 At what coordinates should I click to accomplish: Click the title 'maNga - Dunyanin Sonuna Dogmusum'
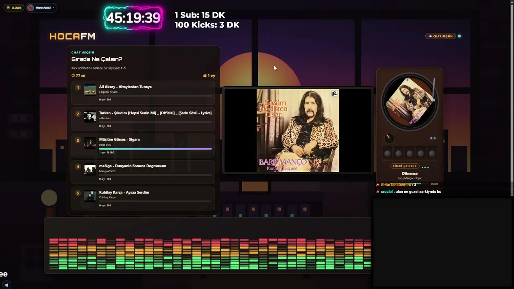133,166
